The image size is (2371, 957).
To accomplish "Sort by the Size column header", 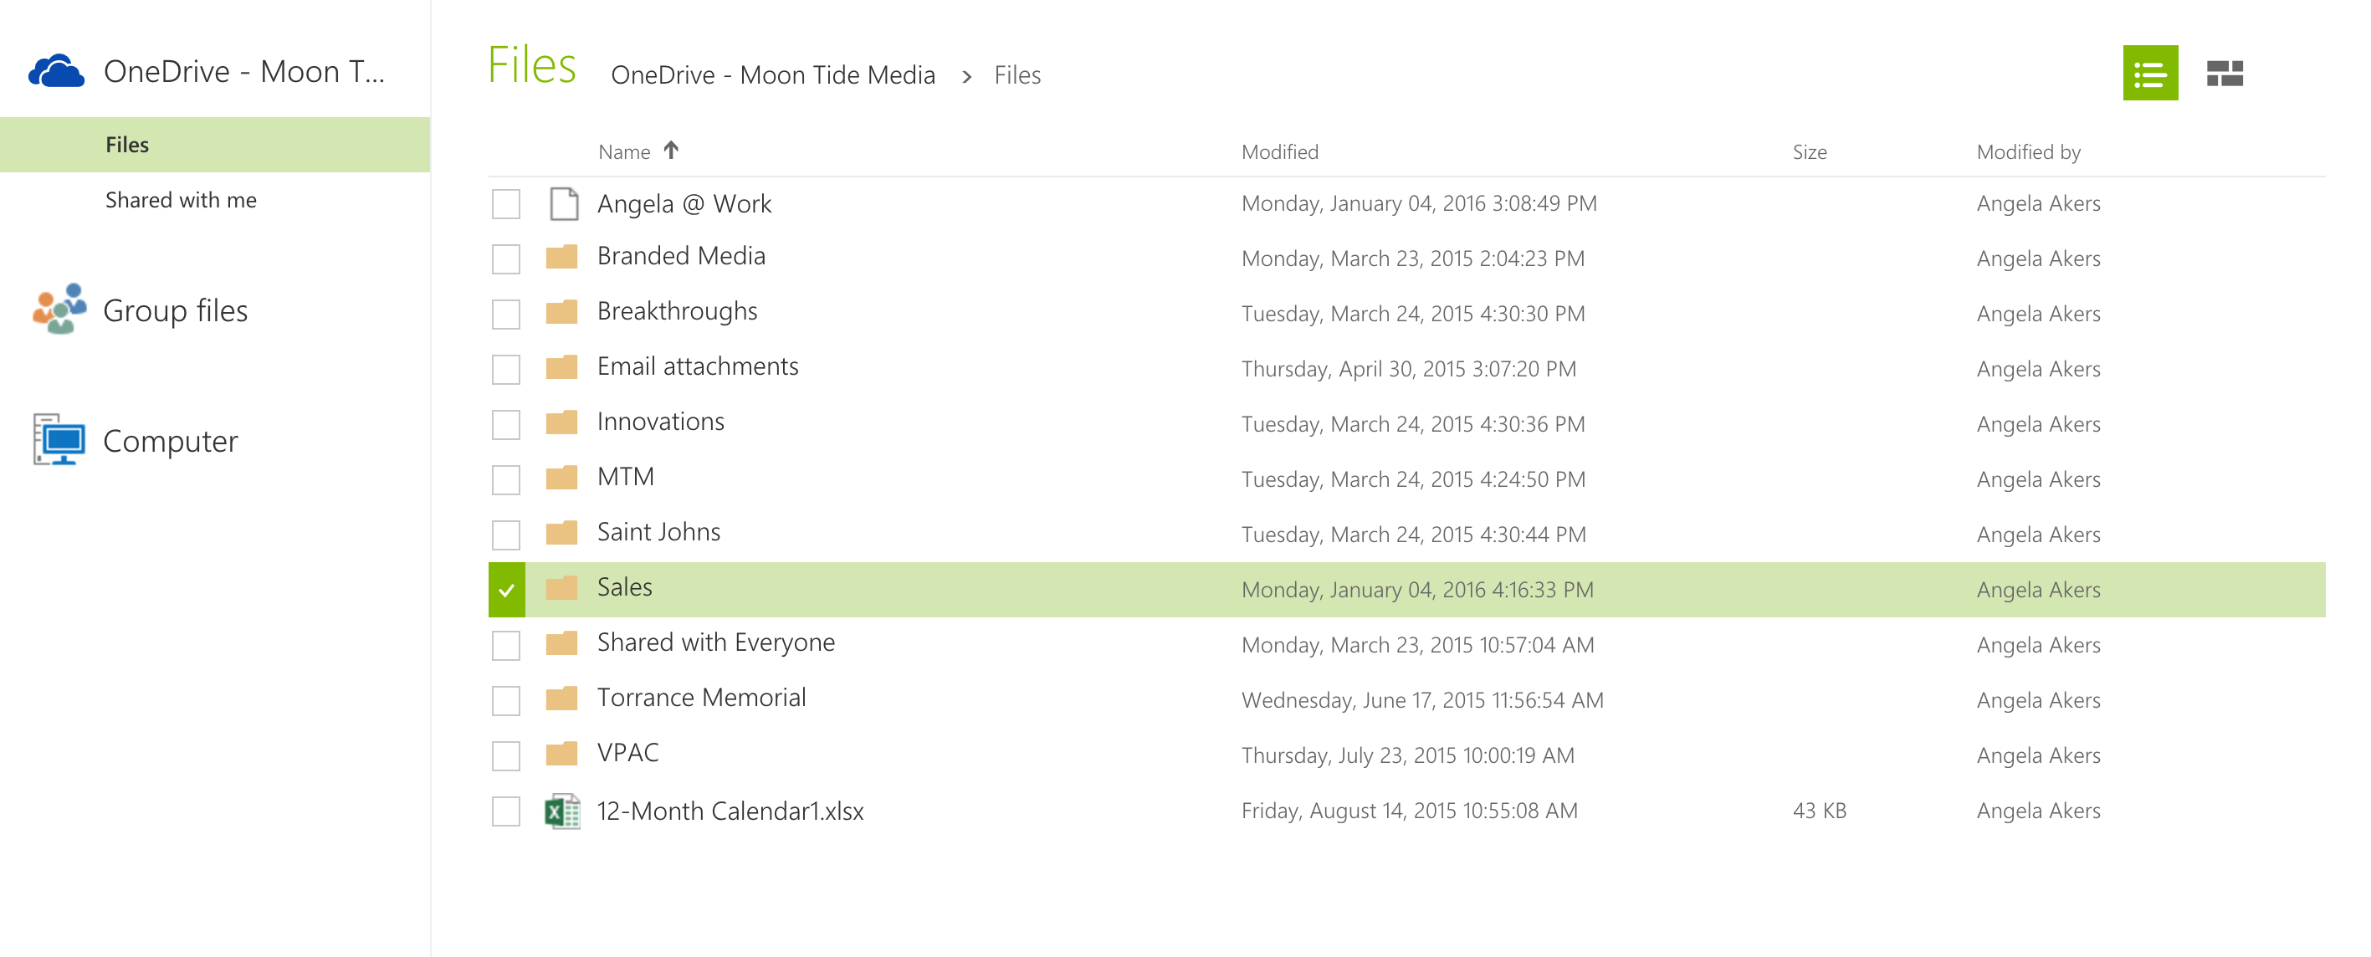I will (x=1808, y=152).
